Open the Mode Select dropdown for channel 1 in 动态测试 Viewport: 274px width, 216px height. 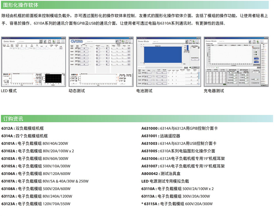[x=77, y=48]
